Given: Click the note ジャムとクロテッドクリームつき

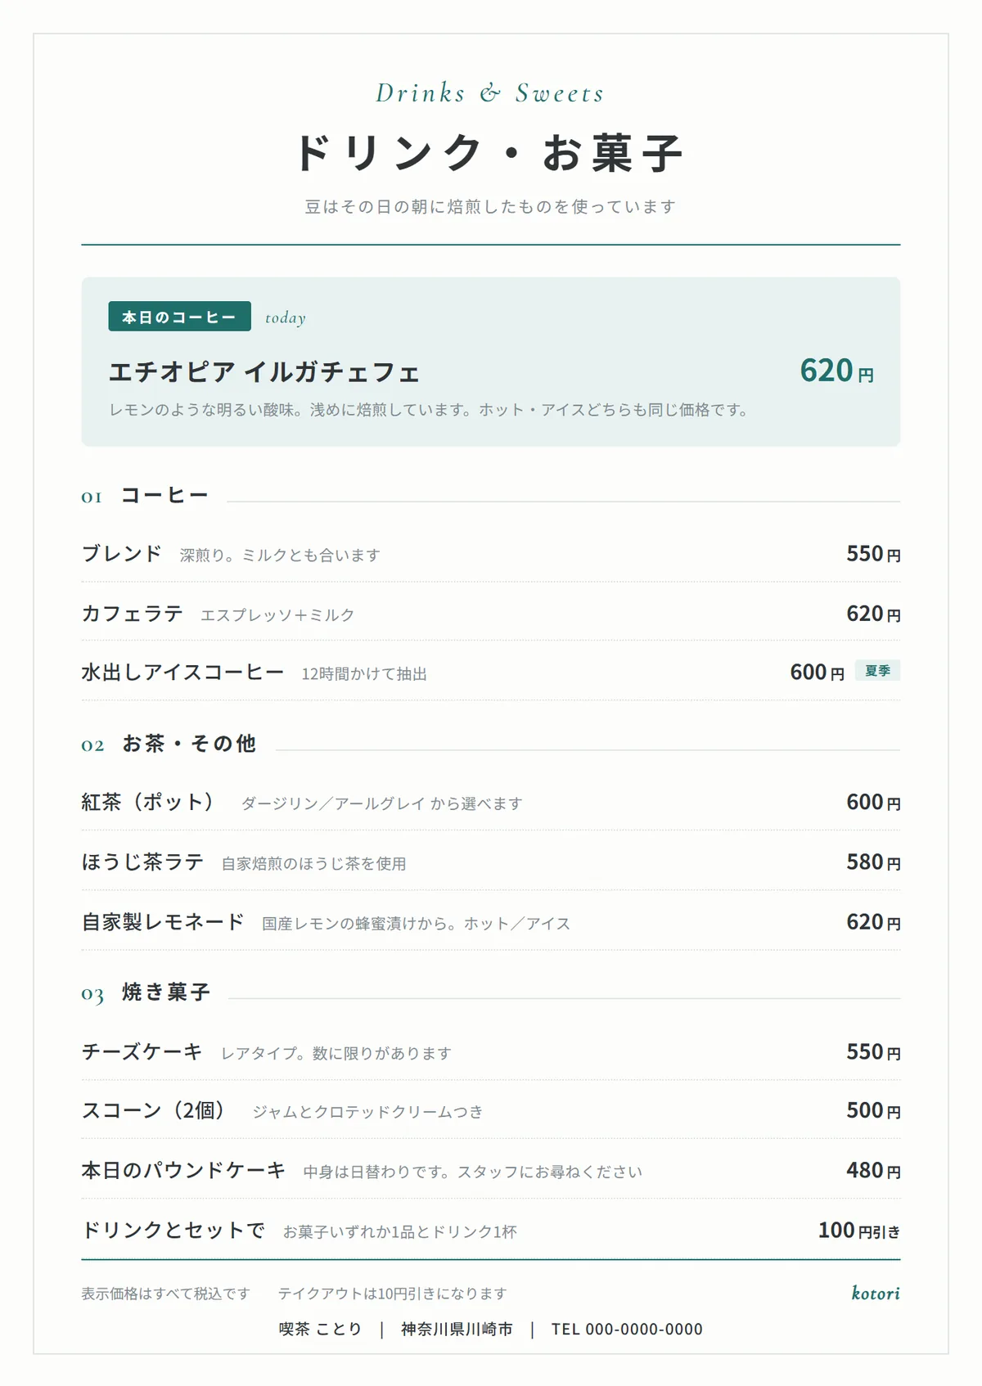Looking at the screenshot, I should (367, 1112).
